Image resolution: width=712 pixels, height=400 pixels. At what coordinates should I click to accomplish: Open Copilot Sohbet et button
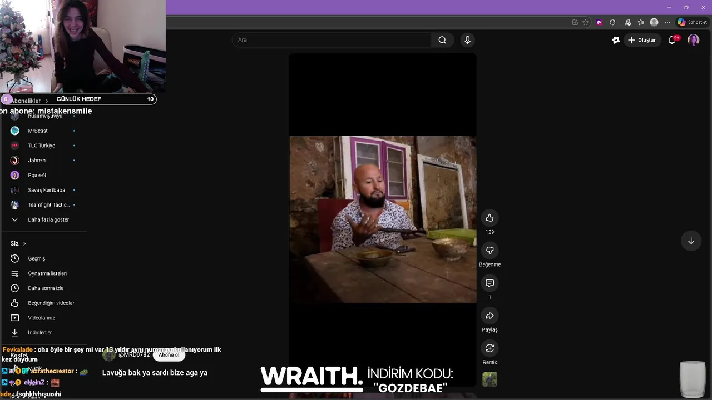click(x=692, y=22)
